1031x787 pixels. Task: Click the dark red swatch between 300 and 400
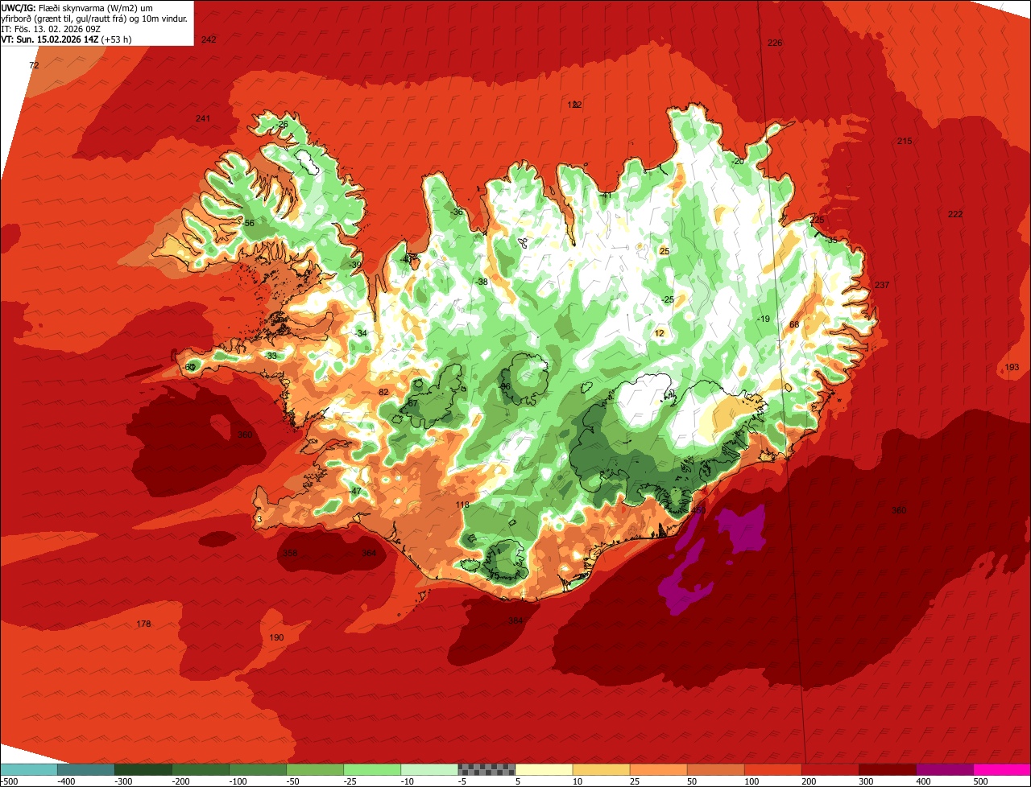point(887,768)
